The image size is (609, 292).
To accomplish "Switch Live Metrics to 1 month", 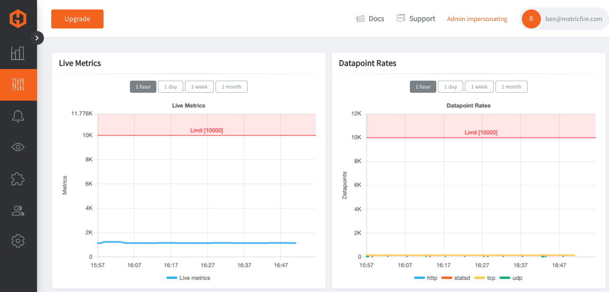I will [x=231, y=87].
